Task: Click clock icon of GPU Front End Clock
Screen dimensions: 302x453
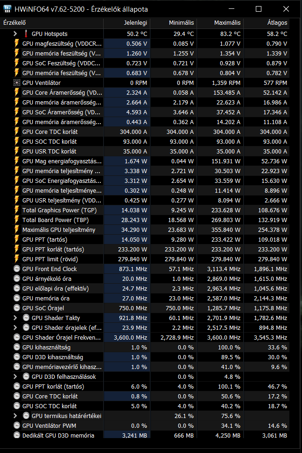Action: [x=17, y=269]
